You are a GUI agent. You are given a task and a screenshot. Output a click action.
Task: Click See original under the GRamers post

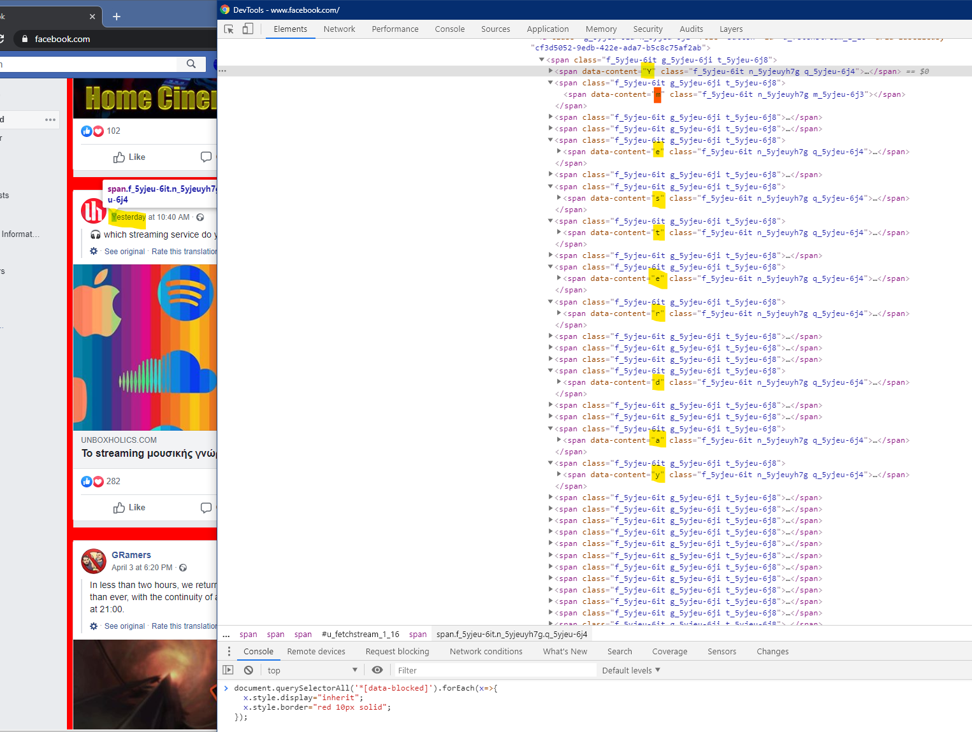coord(124,626)
